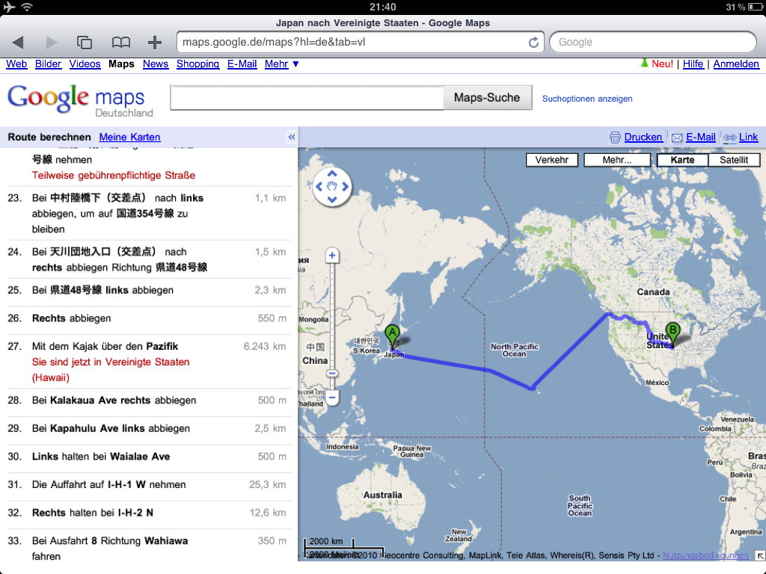The height and width of the screenshot is (574, 766).
Task: Tap the Wi-Fi status icon
Action: (27, 7)
